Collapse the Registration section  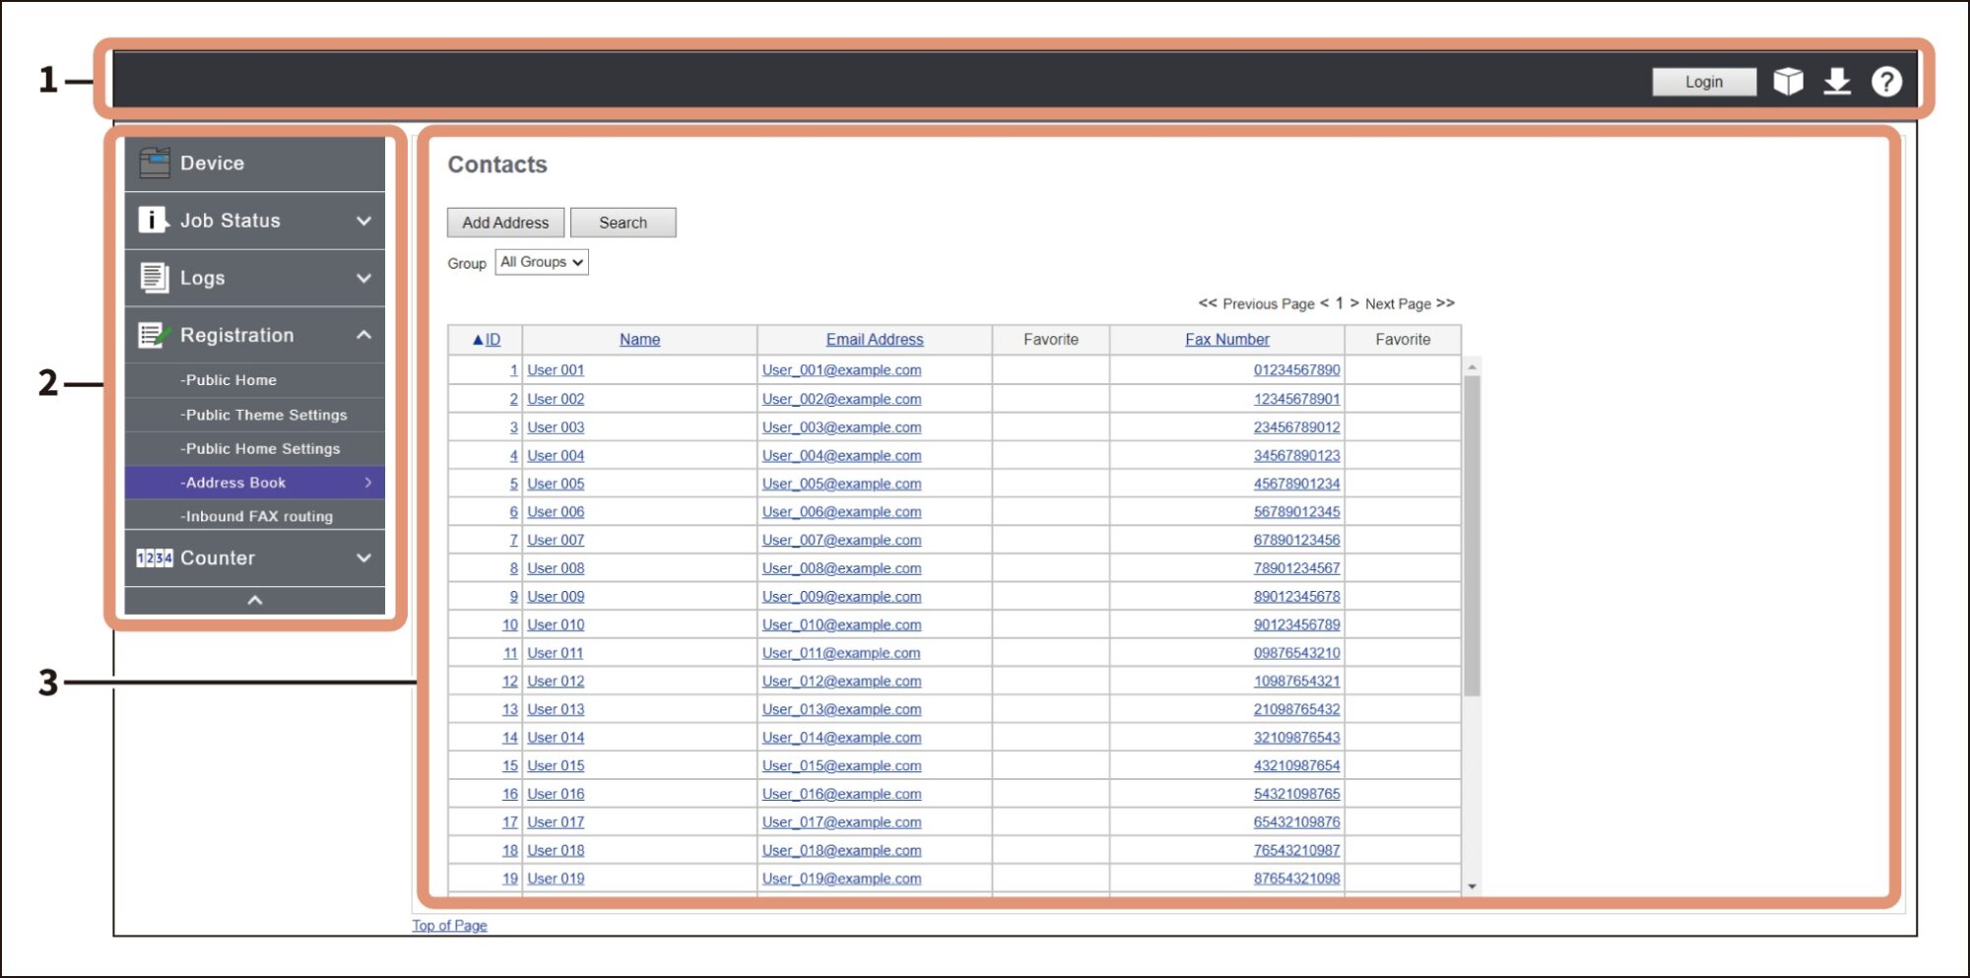(x=365, y=335)
